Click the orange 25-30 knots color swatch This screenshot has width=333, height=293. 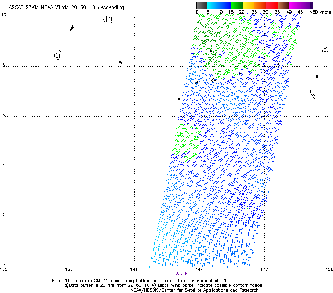click(260, 5)
